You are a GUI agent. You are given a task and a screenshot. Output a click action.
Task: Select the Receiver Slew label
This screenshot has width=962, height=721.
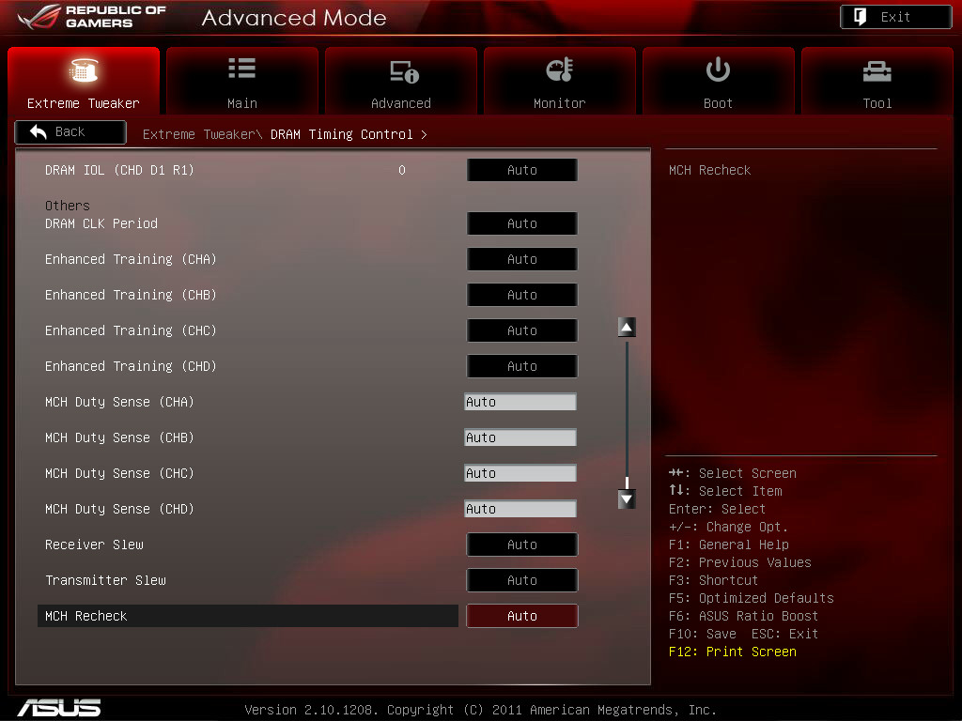point(94,545)
